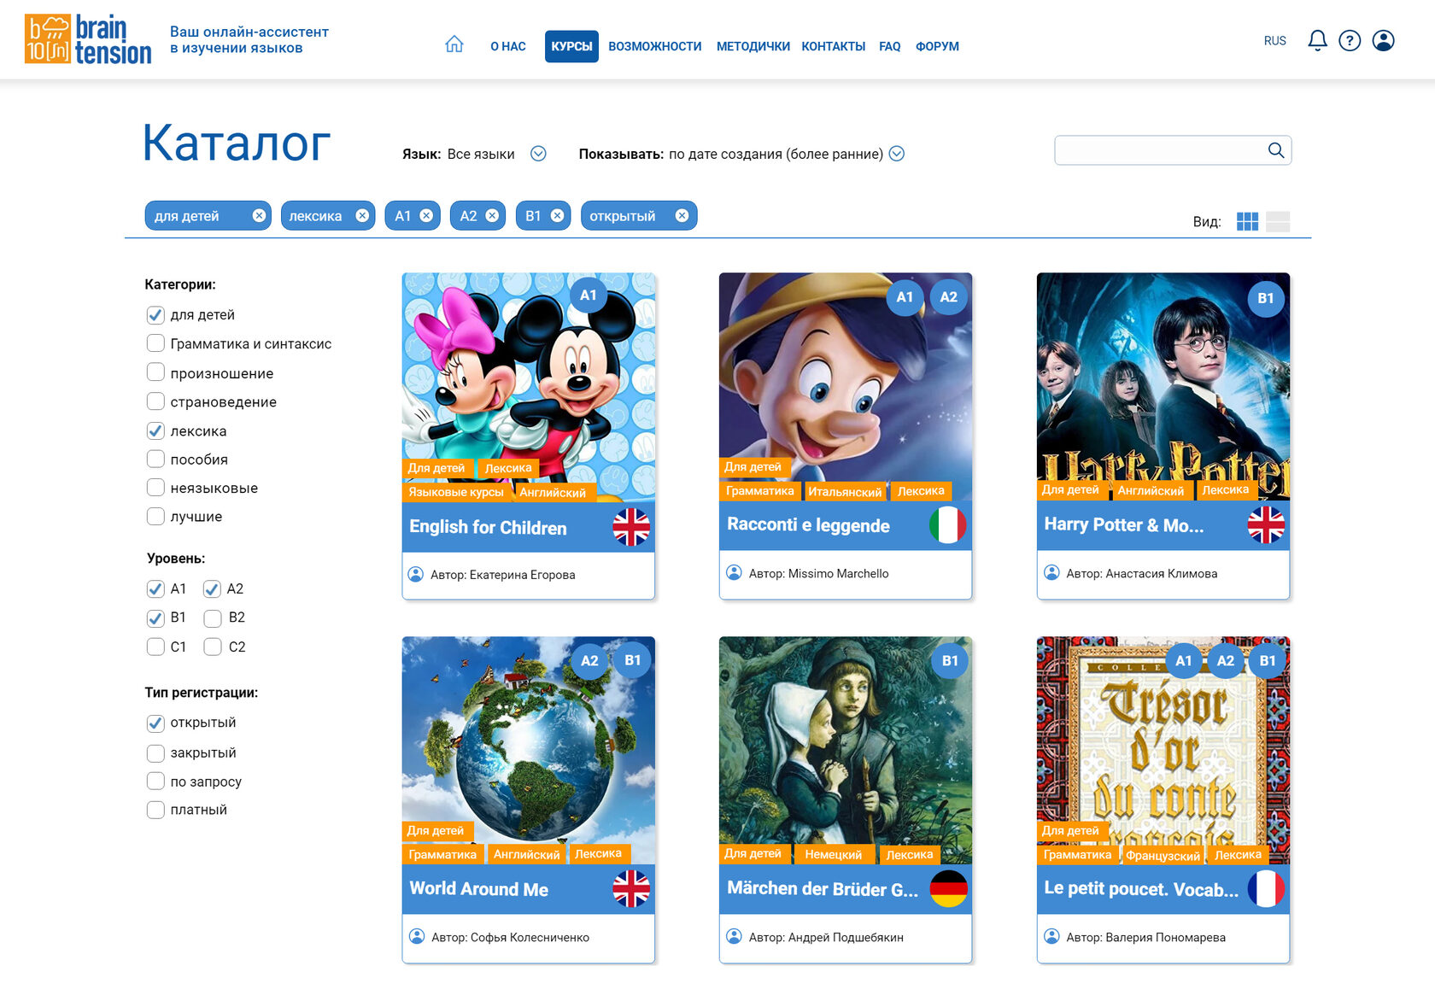Image resolution: width=1435 pixels, height=1001 pixels.
Task: Click Italian flag on Racconti e leggende
Action: [948, 525]
